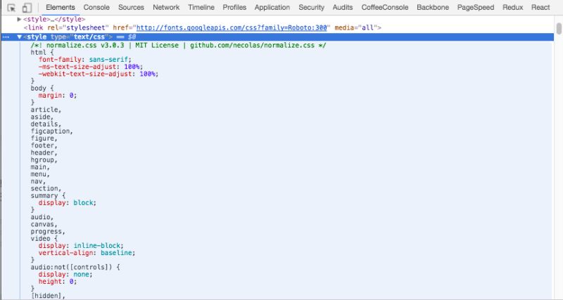Open the Audits tab
Screen dimensions: 563x300
click(x=343, y=7)
